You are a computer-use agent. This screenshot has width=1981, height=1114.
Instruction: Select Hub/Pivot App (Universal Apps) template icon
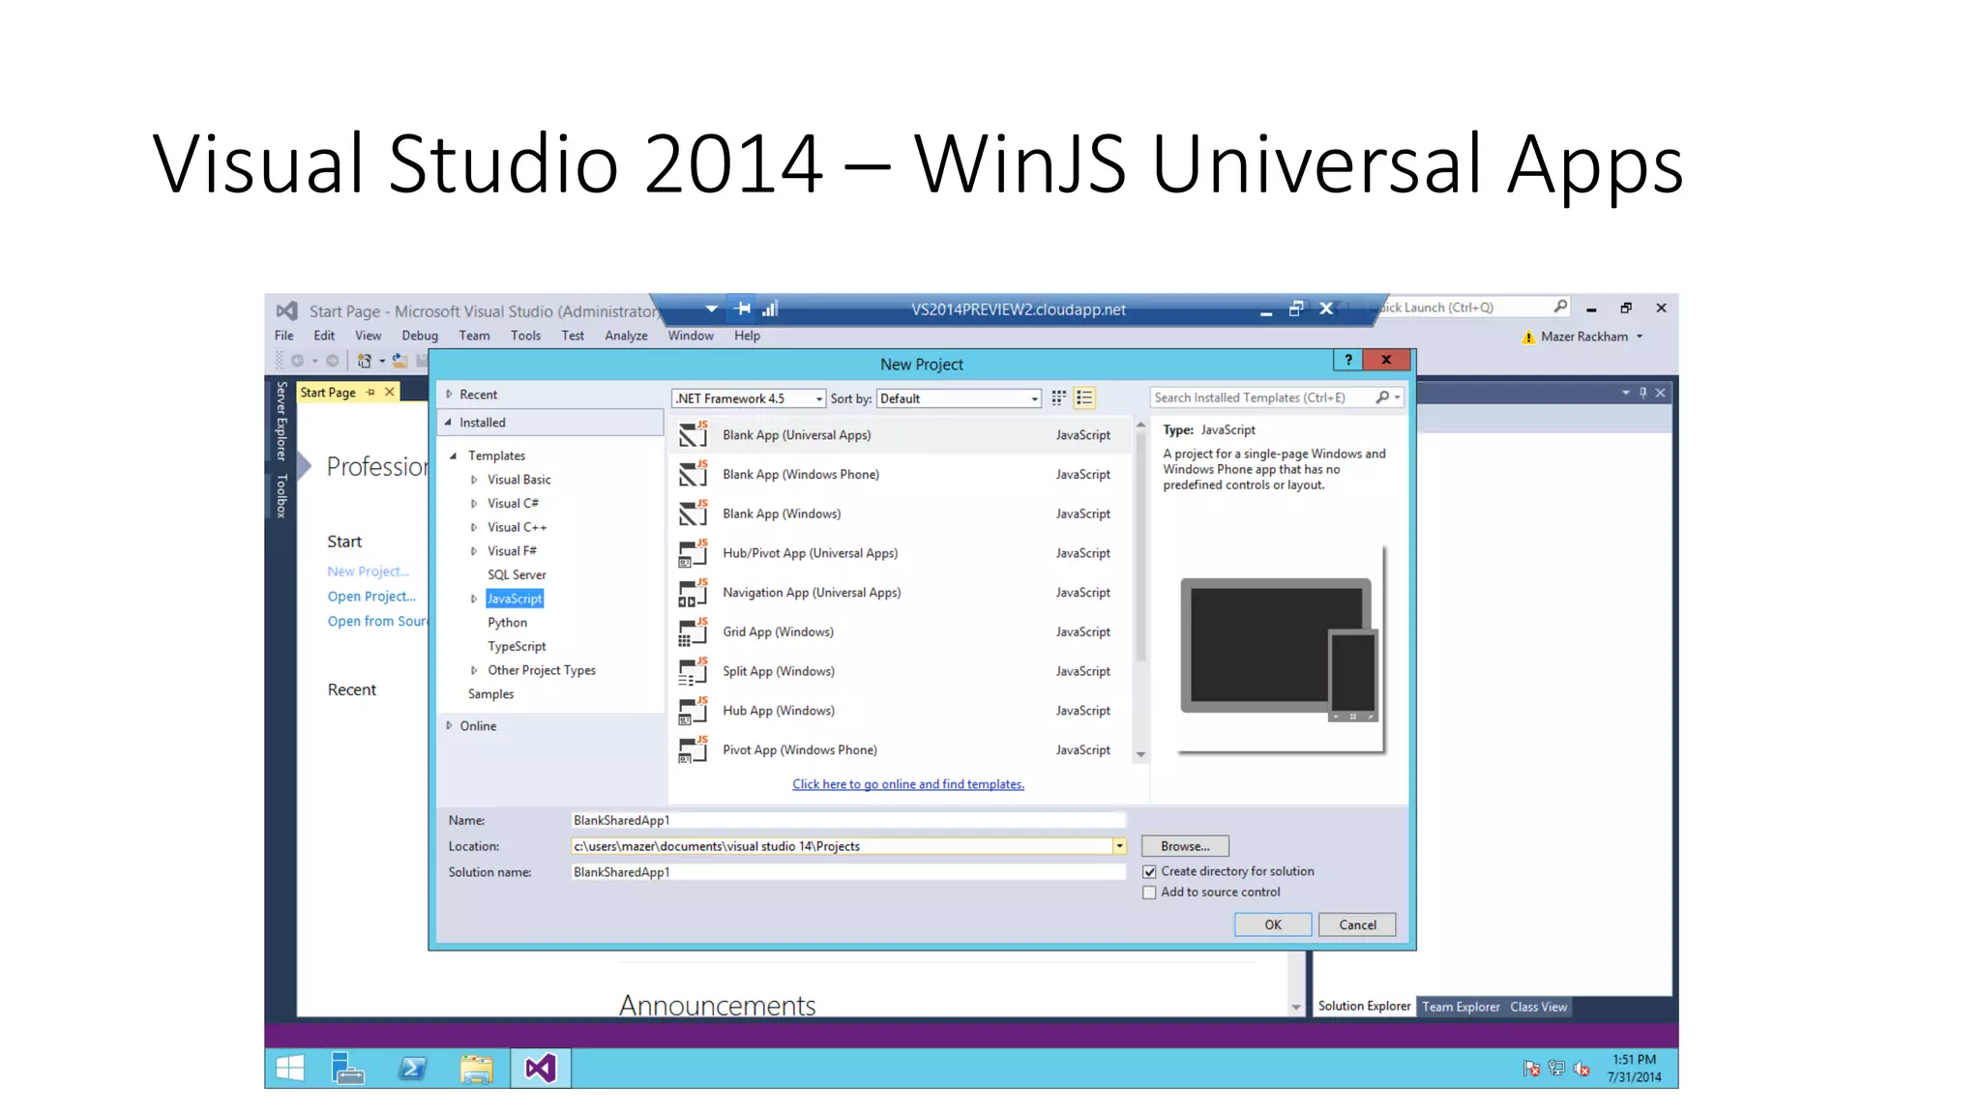pyautogui.click(x=693, y=553)
